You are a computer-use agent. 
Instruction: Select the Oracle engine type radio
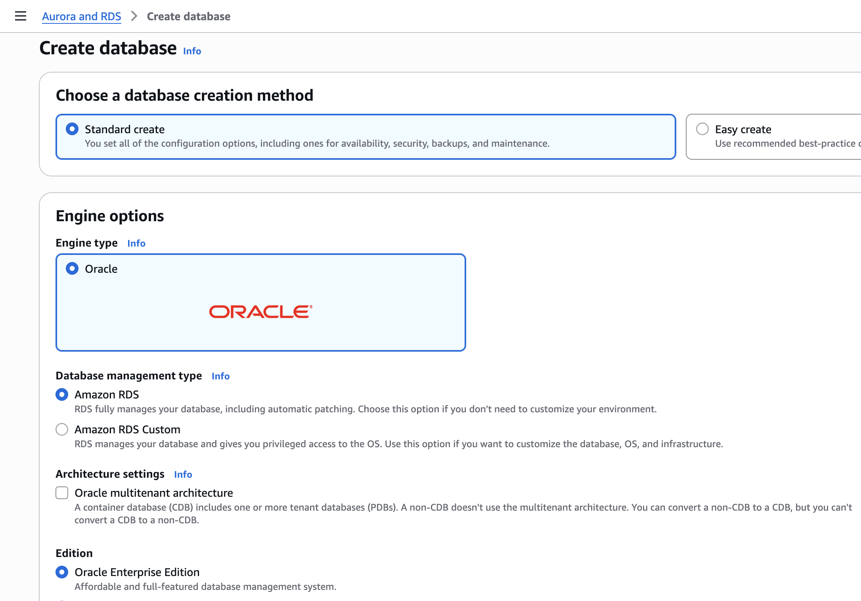tap(72, 269)
